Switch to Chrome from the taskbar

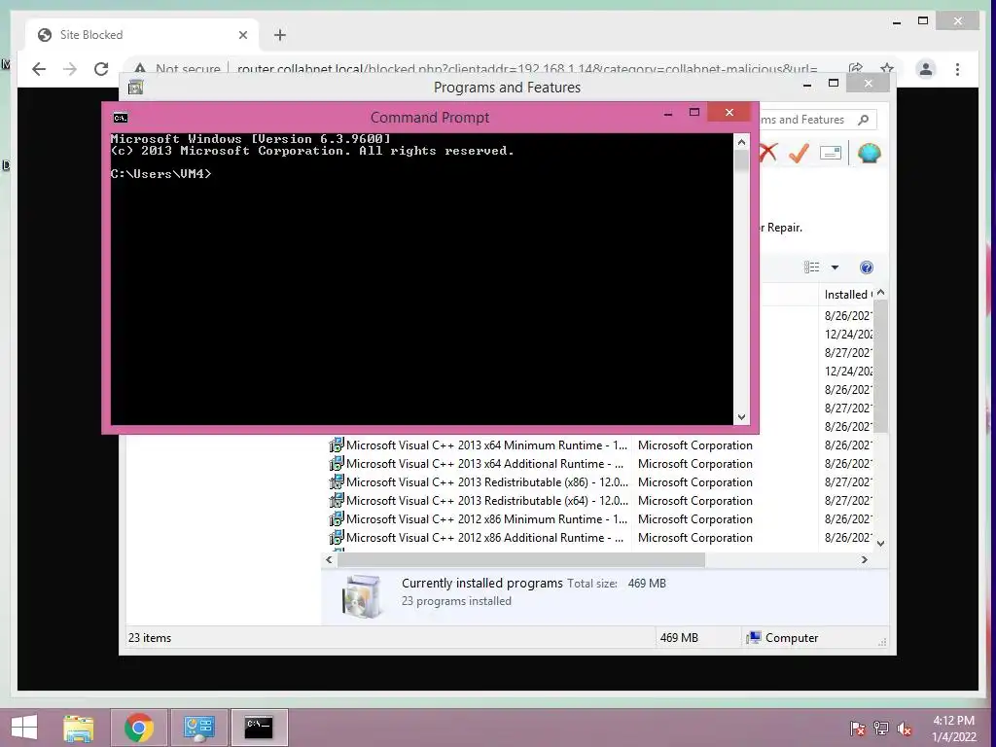pyautogui.click(x=139, y=728)
